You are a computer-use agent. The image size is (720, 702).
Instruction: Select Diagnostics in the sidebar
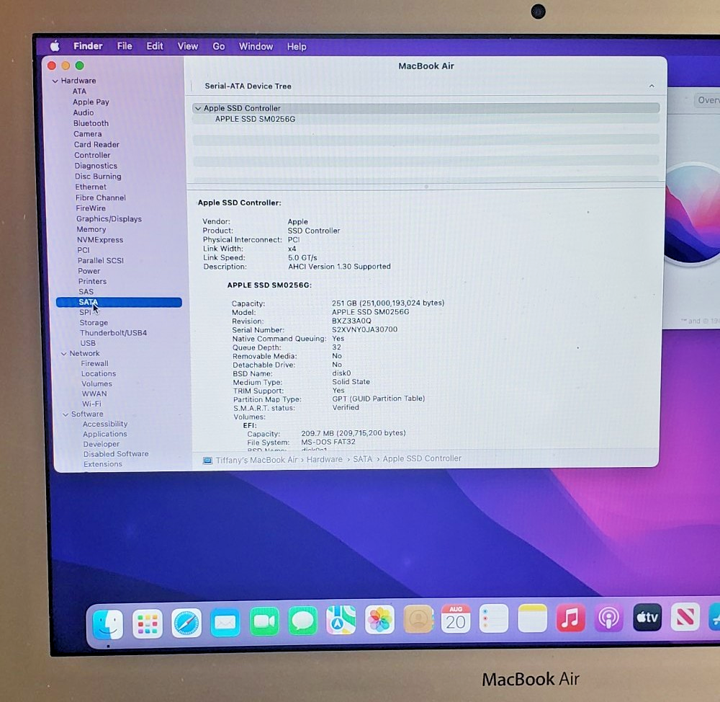[x=96, y=166]
